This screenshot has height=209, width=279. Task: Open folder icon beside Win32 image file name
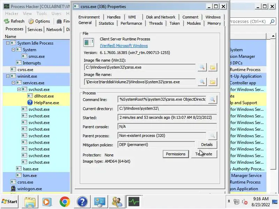click(x=212, y=67)
